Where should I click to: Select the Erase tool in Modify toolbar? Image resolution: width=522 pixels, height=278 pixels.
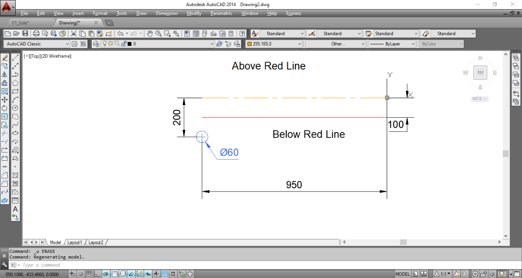(x=5, y=57)
